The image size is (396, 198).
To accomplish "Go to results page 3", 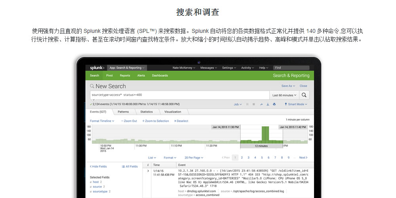I will pos(249,158).
